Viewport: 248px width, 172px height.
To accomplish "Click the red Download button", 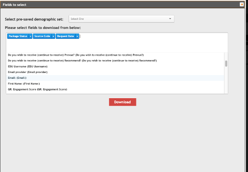I will (123, 102).
